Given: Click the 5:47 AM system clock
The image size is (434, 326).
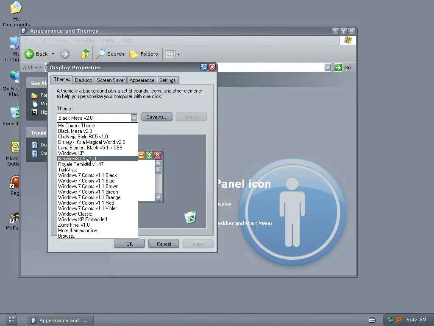Looking at the screenshot, I should (416, 320).
